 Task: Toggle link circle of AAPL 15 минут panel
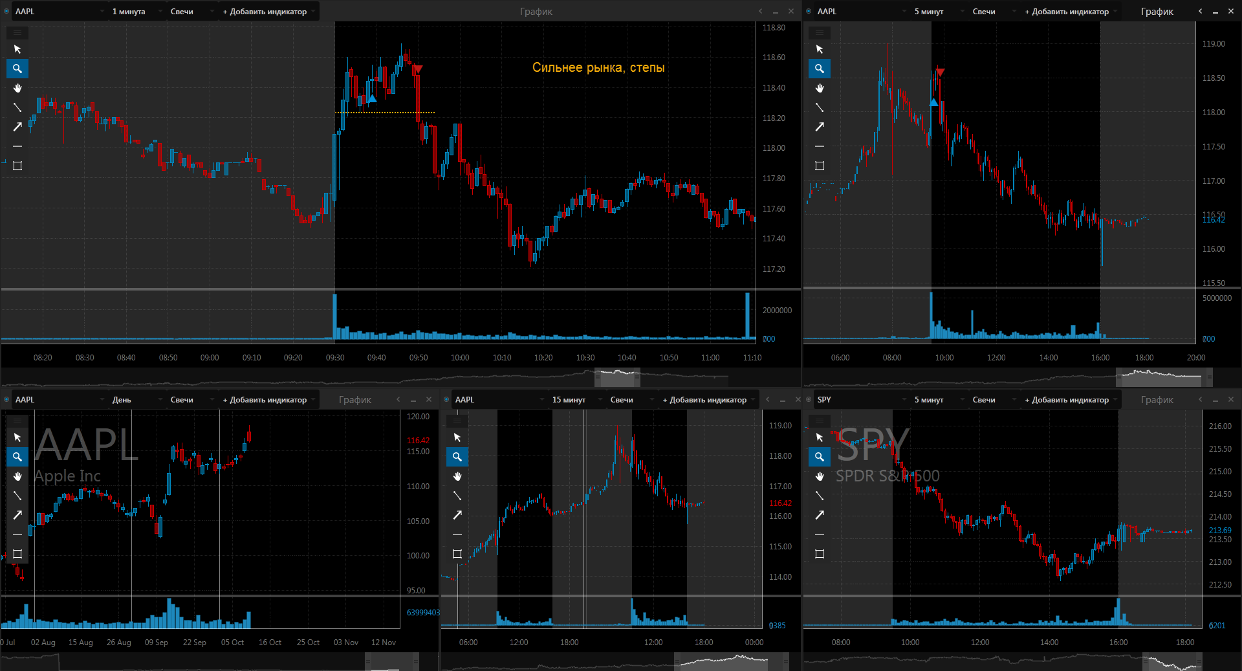tap(446, 399)
